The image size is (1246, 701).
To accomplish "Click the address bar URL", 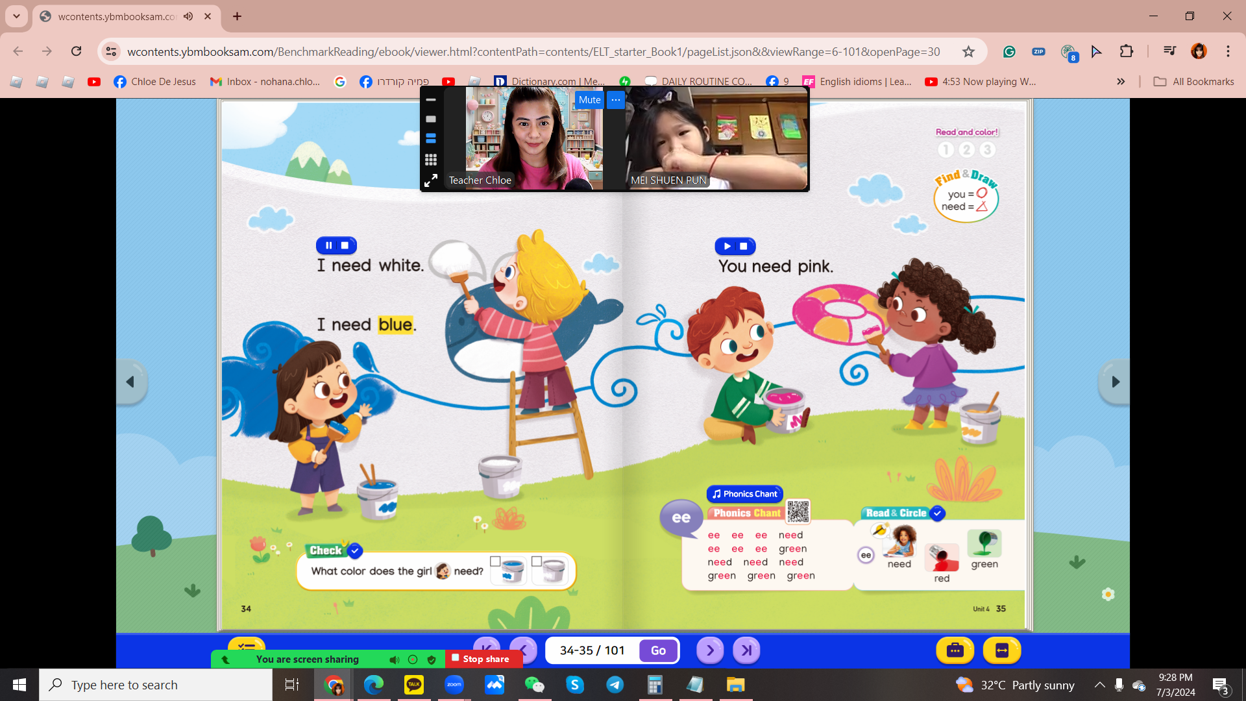I will [x=533, y=51].
